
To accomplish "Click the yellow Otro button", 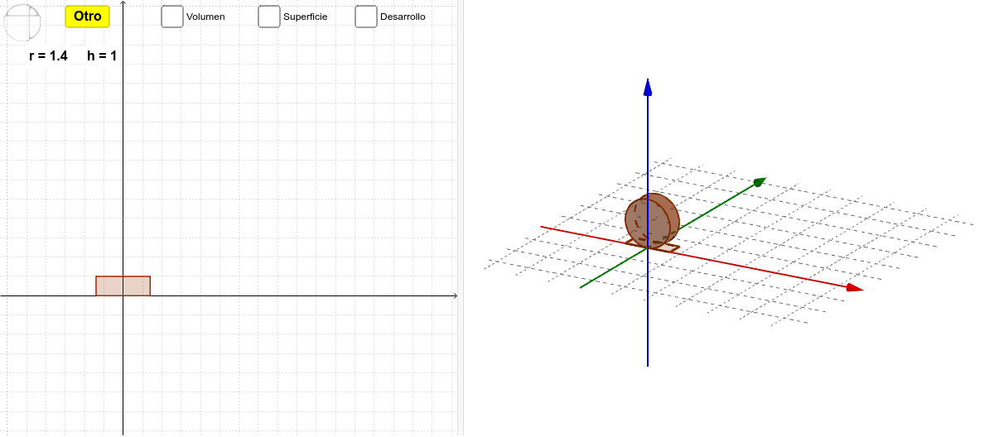I will 88,16.
